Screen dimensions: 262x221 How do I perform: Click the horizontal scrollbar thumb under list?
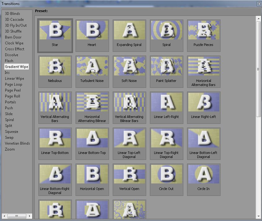[x=17, y=216]
